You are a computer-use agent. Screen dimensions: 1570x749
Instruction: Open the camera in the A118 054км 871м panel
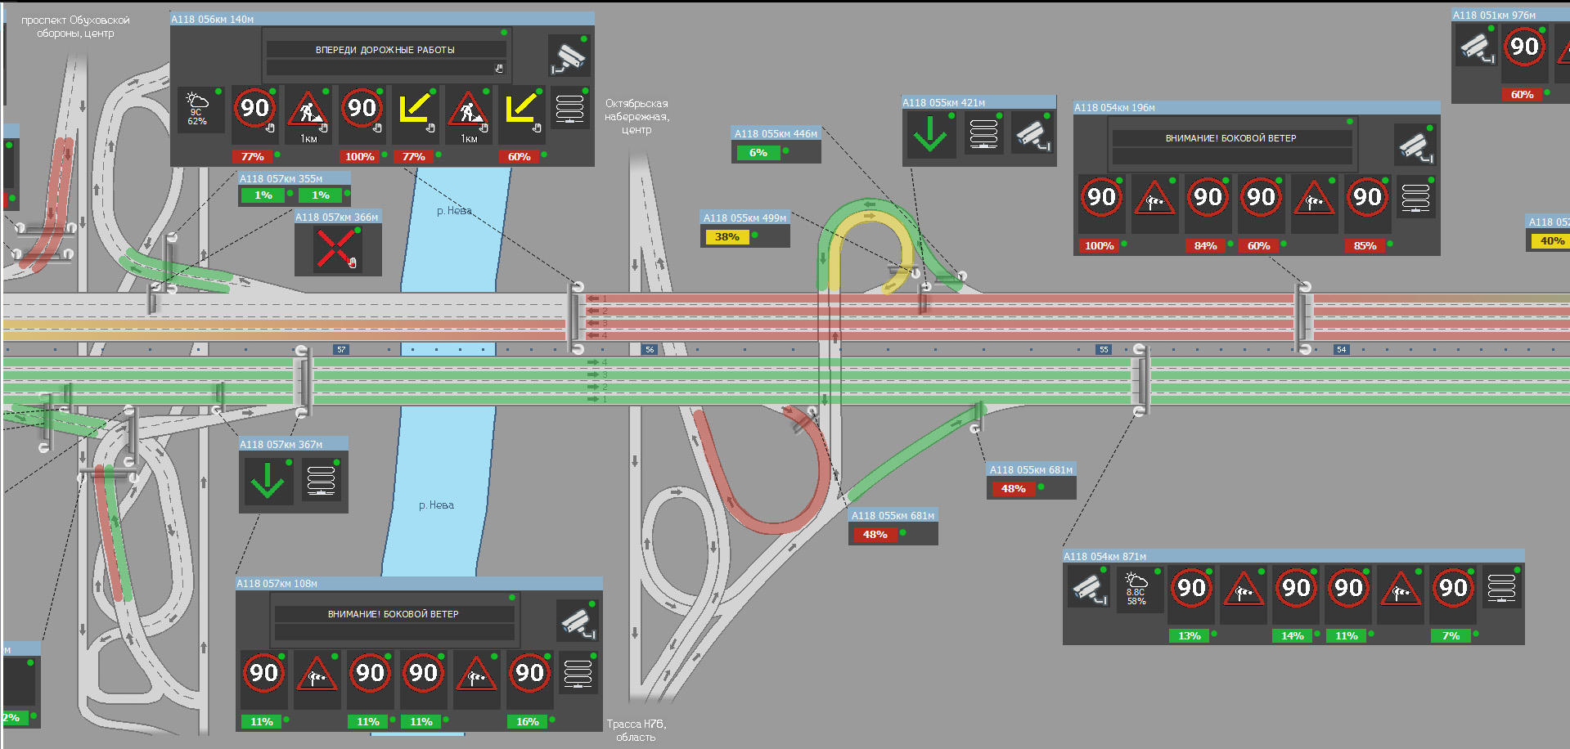point(1089,588)
